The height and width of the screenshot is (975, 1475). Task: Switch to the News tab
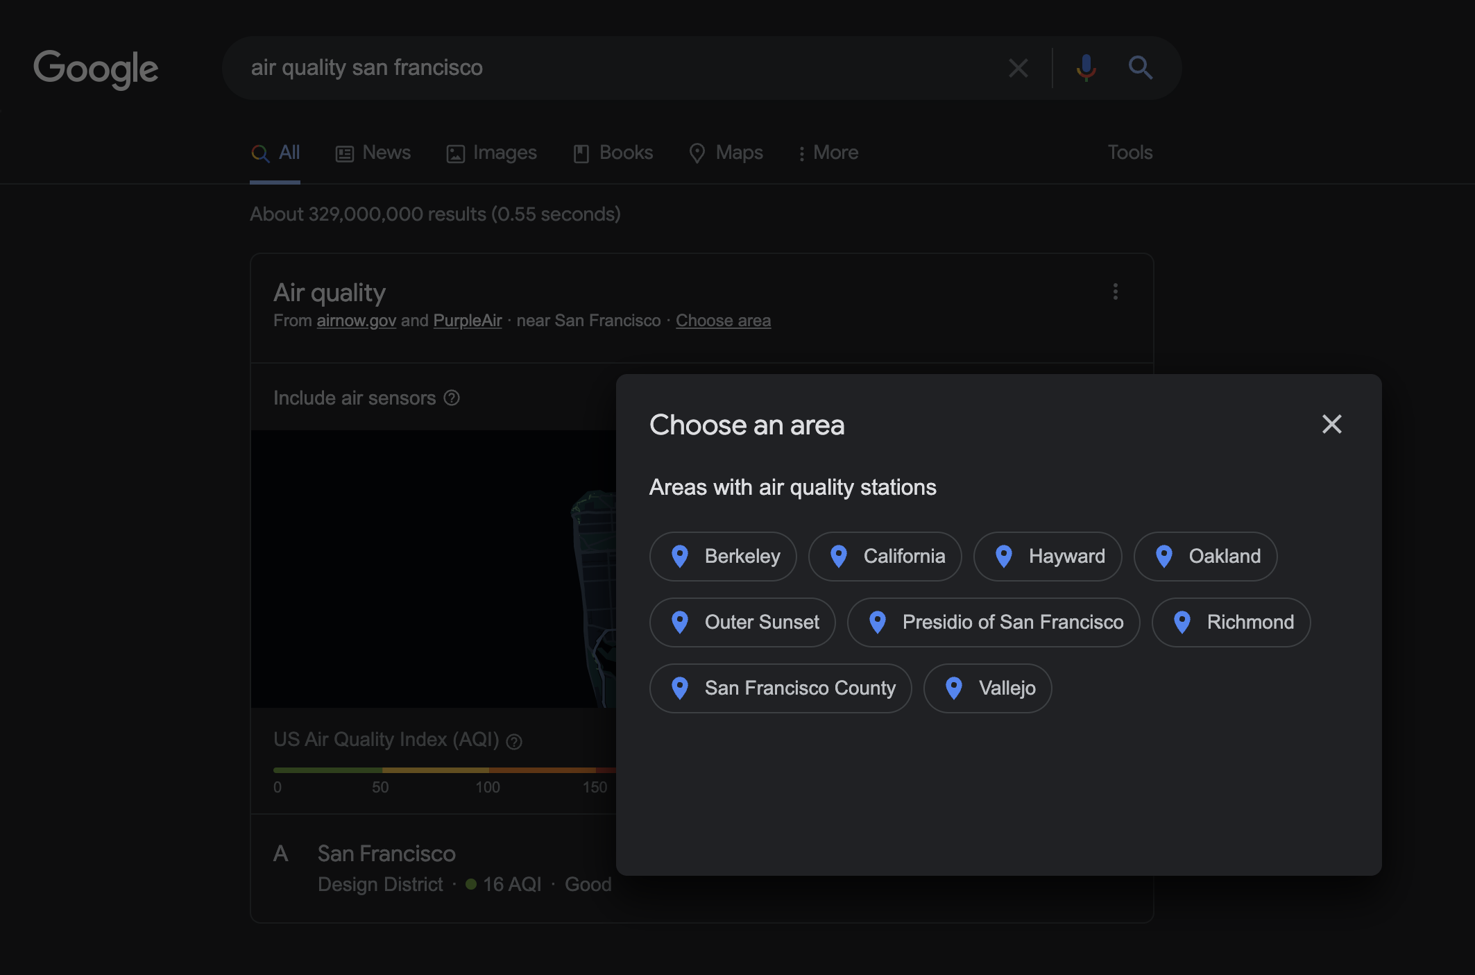click(x=373, y=153)
